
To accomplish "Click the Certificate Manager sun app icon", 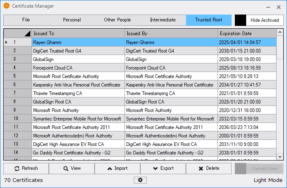I will [6, 6].
